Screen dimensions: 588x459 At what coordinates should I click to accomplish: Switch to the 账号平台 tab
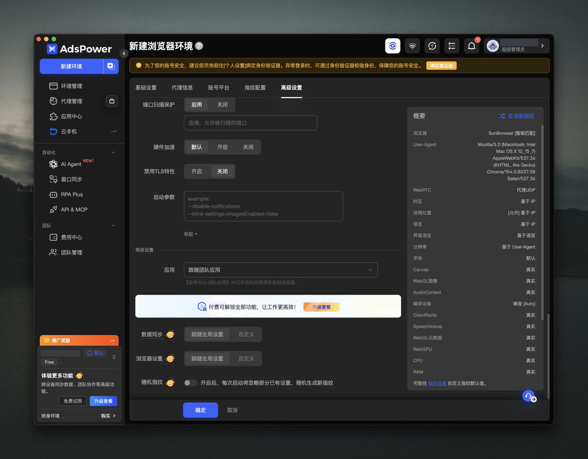219,88
